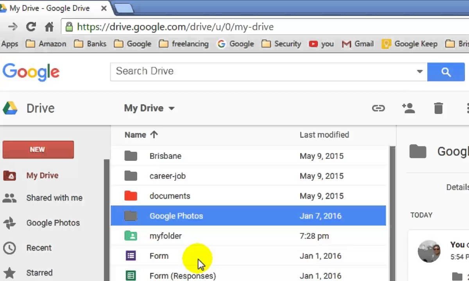Select Recent in the sidebar
469x281 pixels.
click(39, 248)
